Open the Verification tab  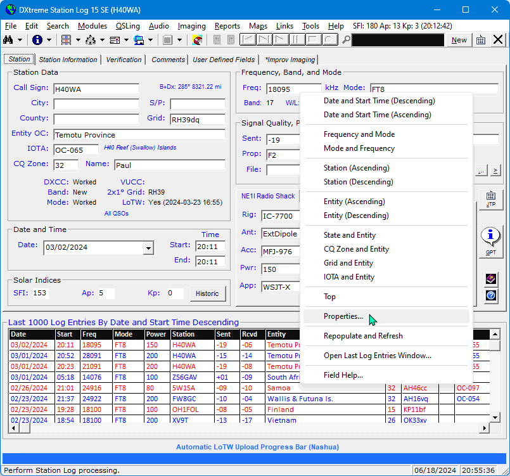point(124,60)
